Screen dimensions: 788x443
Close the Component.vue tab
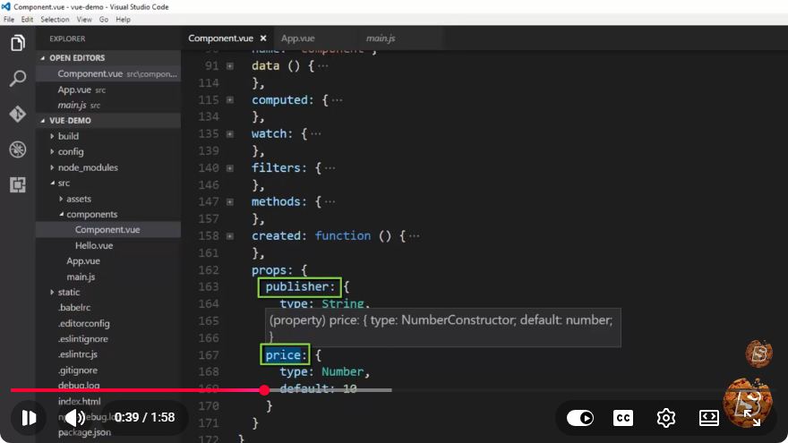coord(263,38)
